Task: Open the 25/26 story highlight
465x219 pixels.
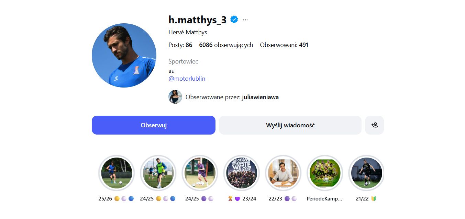Action: tap(117, 173)
